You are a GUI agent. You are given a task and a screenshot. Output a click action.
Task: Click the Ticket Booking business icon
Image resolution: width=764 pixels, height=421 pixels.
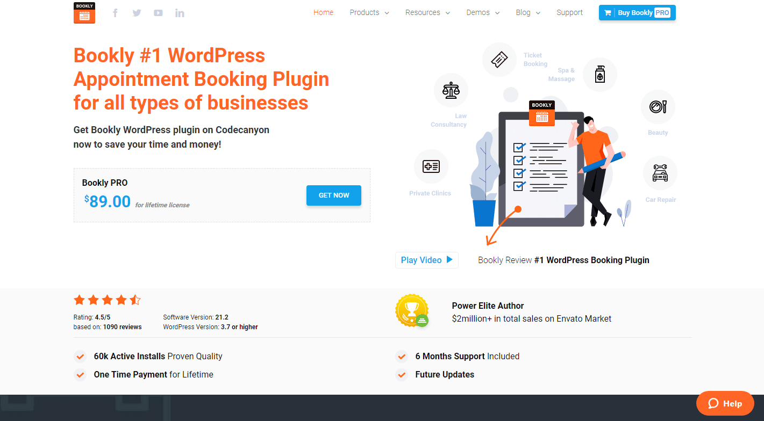(499, 59)
